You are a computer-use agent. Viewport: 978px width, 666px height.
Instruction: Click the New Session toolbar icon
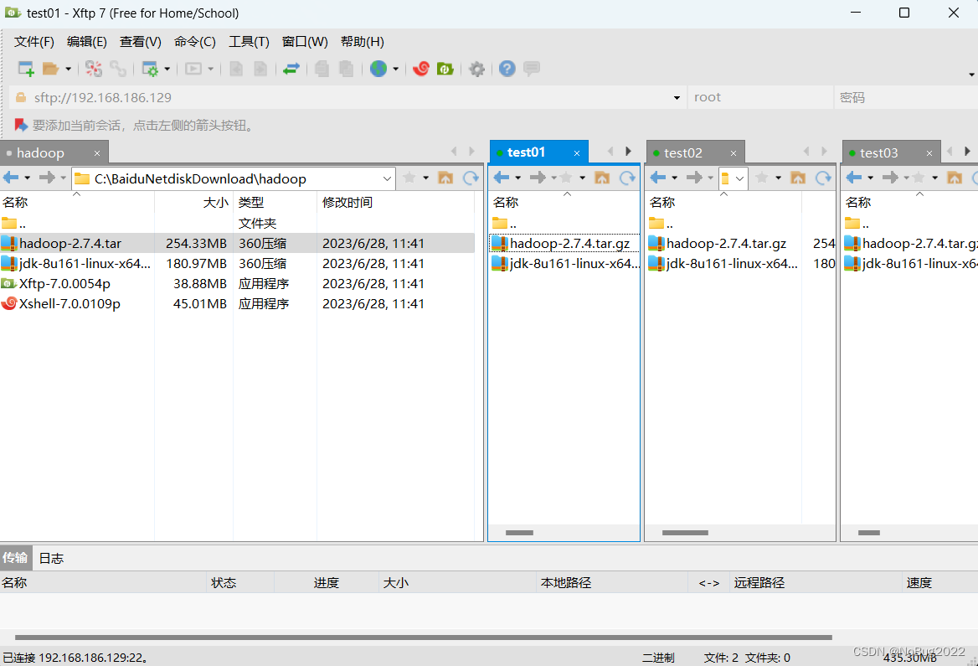tap(26, 69)
